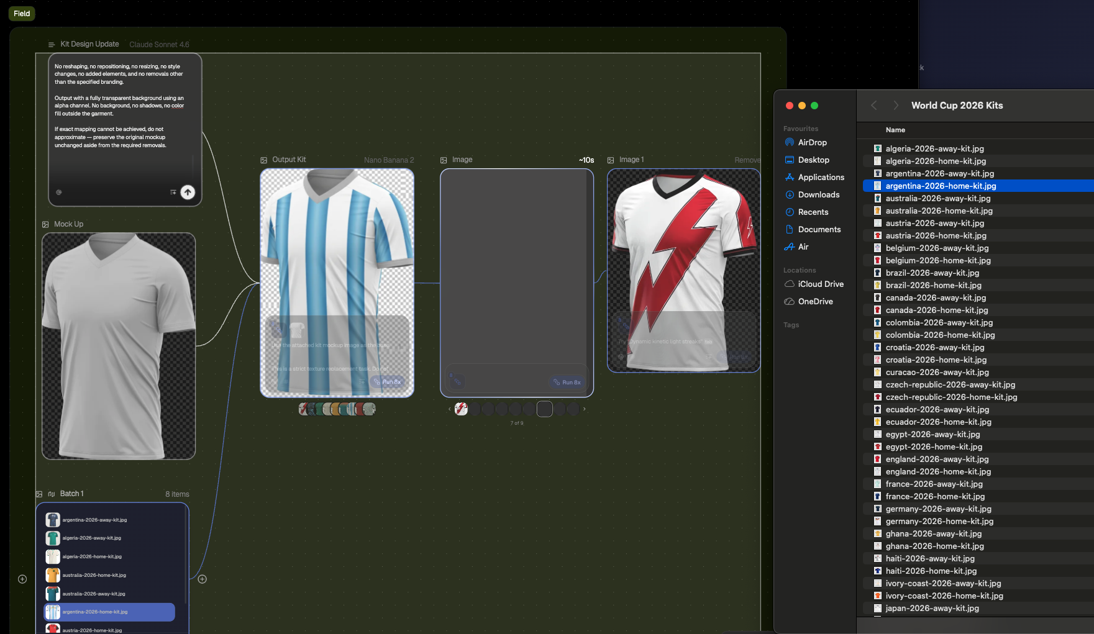Click the send arrow button in the prompt box
The image size is (1094, 634).
coord(188,192)
